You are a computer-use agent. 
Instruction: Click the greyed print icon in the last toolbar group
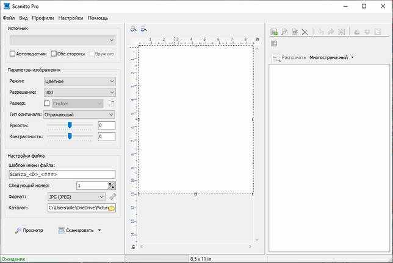(x=357, y=32)
